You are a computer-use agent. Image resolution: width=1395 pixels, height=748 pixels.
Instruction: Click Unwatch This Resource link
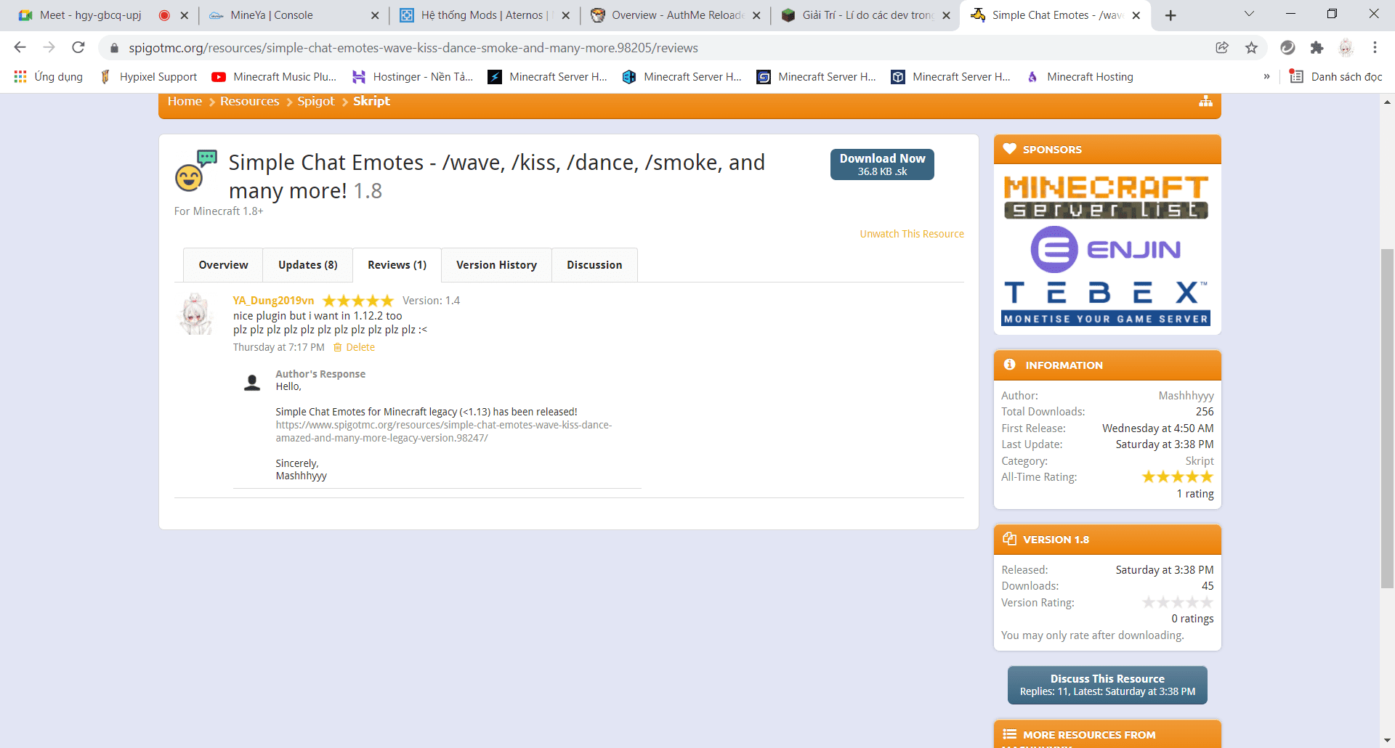click(x=912, y=234)
